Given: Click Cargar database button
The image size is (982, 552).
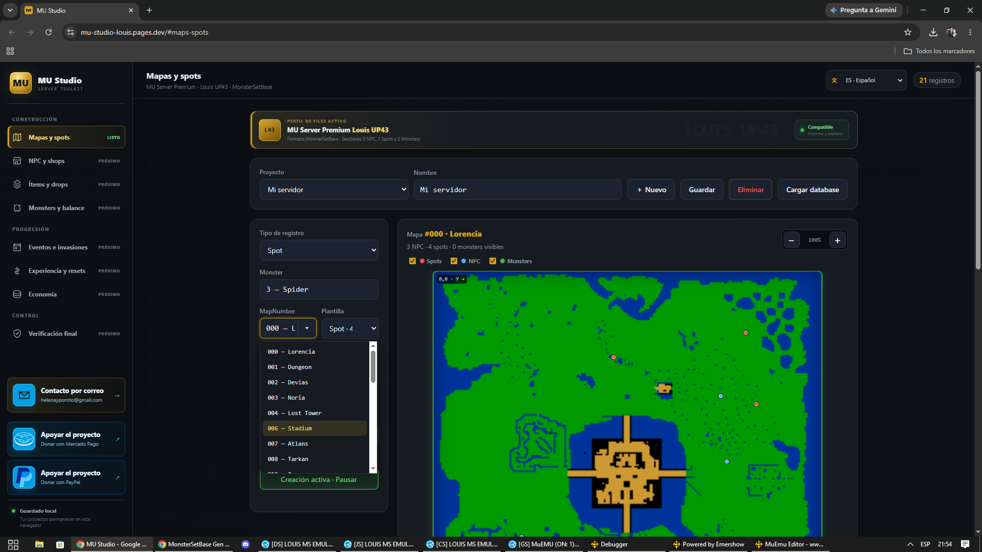Looking at the screenshot, I should pyautogui.click(x=812, y=190).
